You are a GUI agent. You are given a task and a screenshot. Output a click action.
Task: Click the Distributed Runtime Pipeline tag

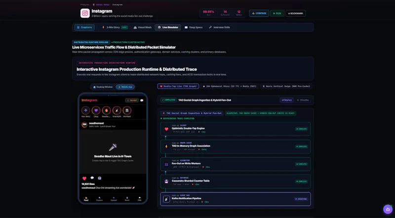pos(91,42)
